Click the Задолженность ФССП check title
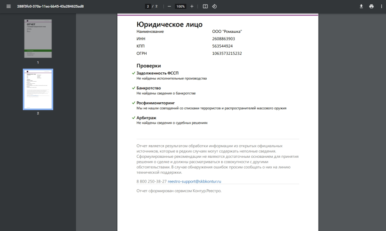The height and width of the screenshot is (231, 386). pos(158,73)
